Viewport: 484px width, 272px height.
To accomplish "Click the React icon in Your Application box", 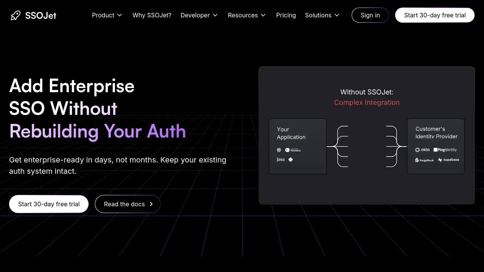I will pyautogui.click(x=279, y=150).
